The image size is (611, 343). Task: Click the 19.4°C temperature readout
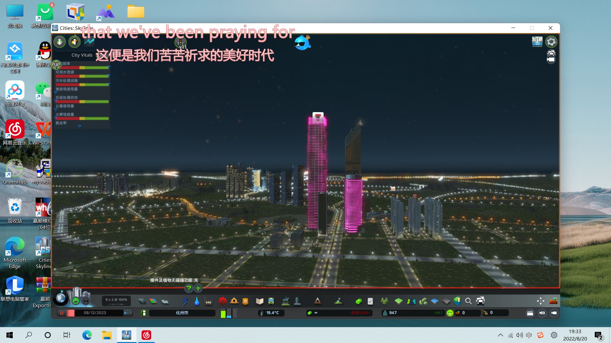[x=271, y=313]
